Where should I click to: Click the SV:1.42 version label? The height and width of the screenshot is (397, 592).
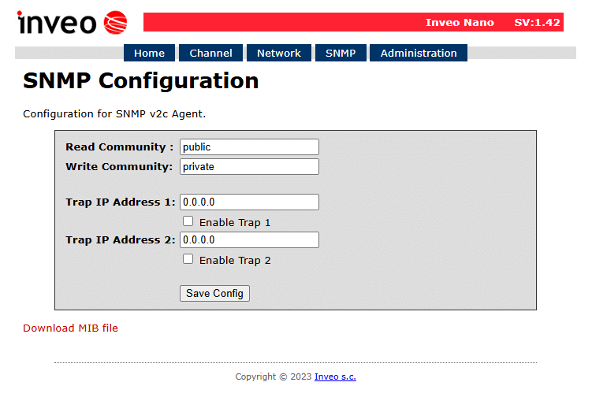tap(537, 22)
